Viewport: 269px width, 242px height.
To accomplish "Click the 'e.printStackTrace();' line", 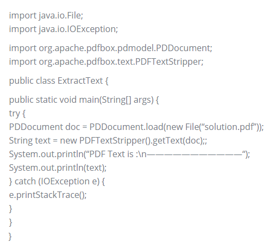I will (48, 195).
